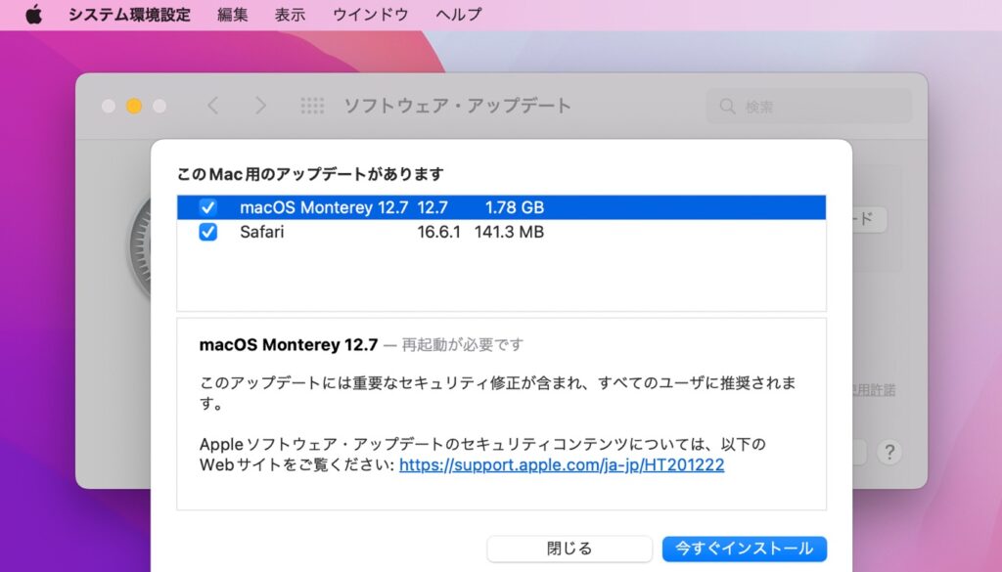1002x572 pixels.
Task: Open the Apple menu
Action: coord(34,14)
